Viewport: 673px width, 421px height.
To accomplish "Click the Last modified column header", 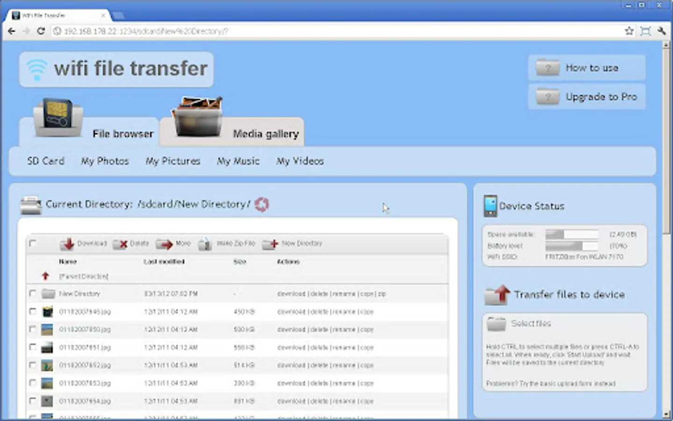I will click(164, 261).
